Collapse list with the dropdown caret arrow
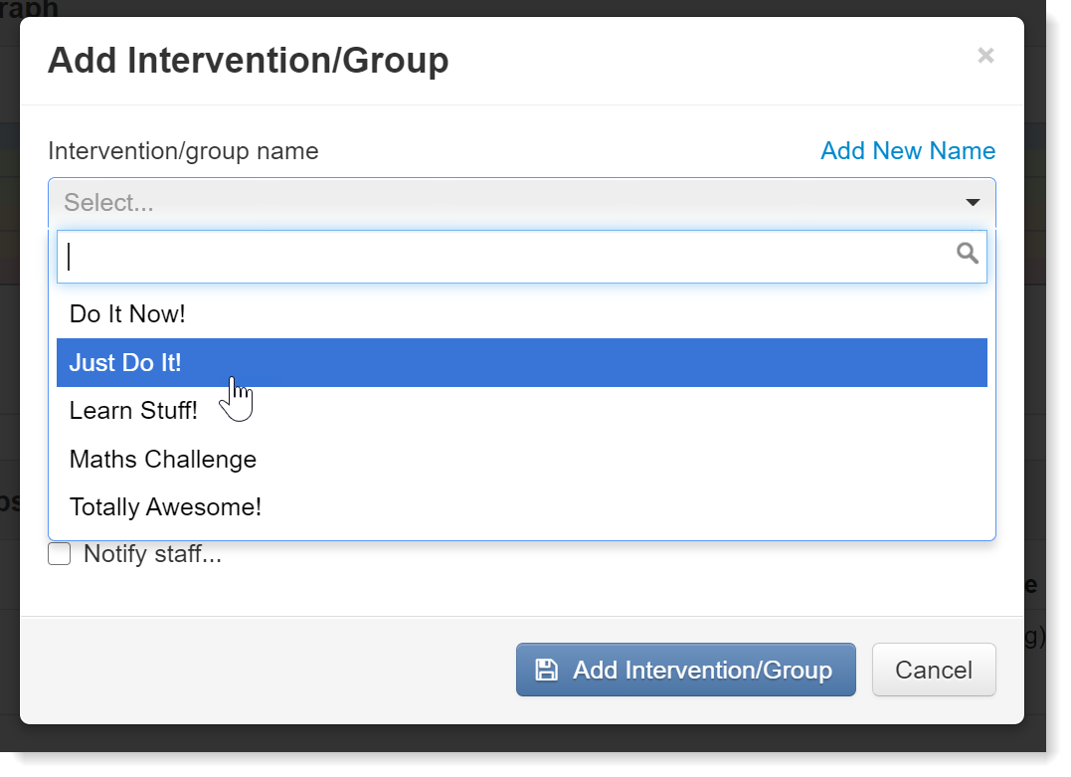The width and height of the screenshot is (1071, 777). click(x=973, y=202)
